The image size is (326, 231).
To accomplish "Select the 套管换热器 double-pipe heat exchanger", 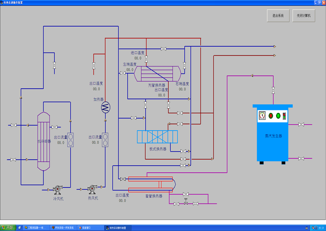I will [x=151, y=184].
